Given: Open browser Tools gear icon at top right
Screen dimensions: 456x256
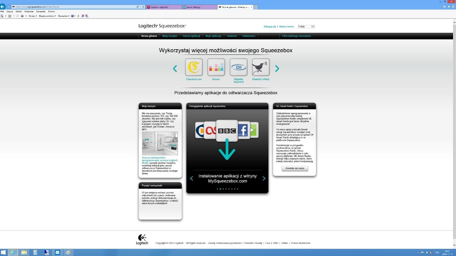Looking at the screenshot, I should pos(453,7).
